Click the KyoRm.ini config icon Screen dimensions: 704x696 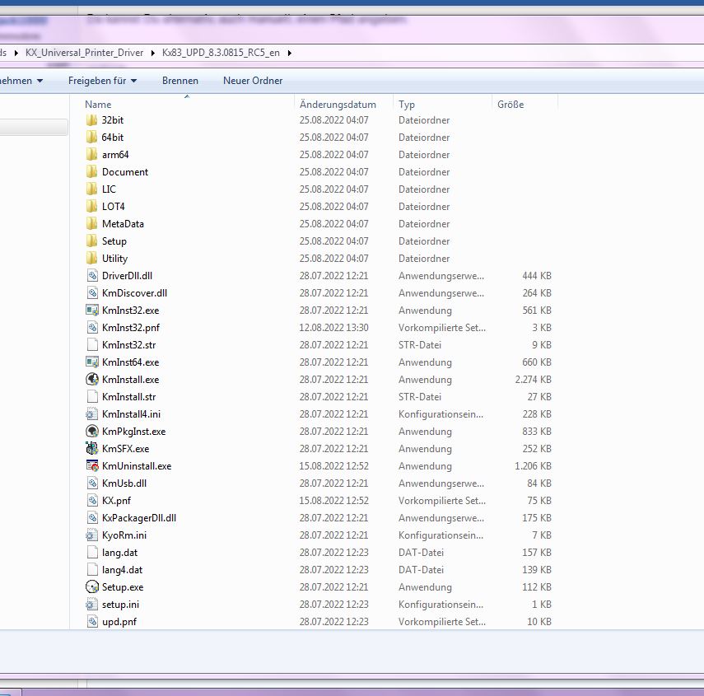pyautogui.click(x=91, y=535)
